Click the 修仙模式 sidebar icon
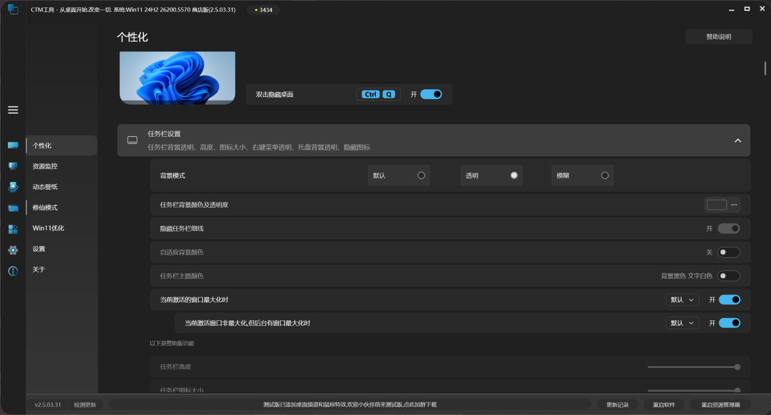The width and height of the screenshot is (771, 415). tap(13, 208)
